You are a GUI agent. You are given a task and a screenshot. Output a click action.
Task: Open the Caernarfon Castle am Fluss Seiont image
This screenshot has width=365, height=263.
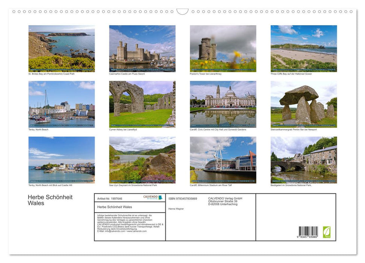coord(142,48)
